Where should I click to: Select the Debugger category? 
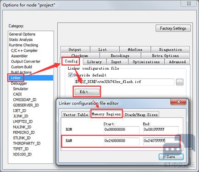coord(19,83)
